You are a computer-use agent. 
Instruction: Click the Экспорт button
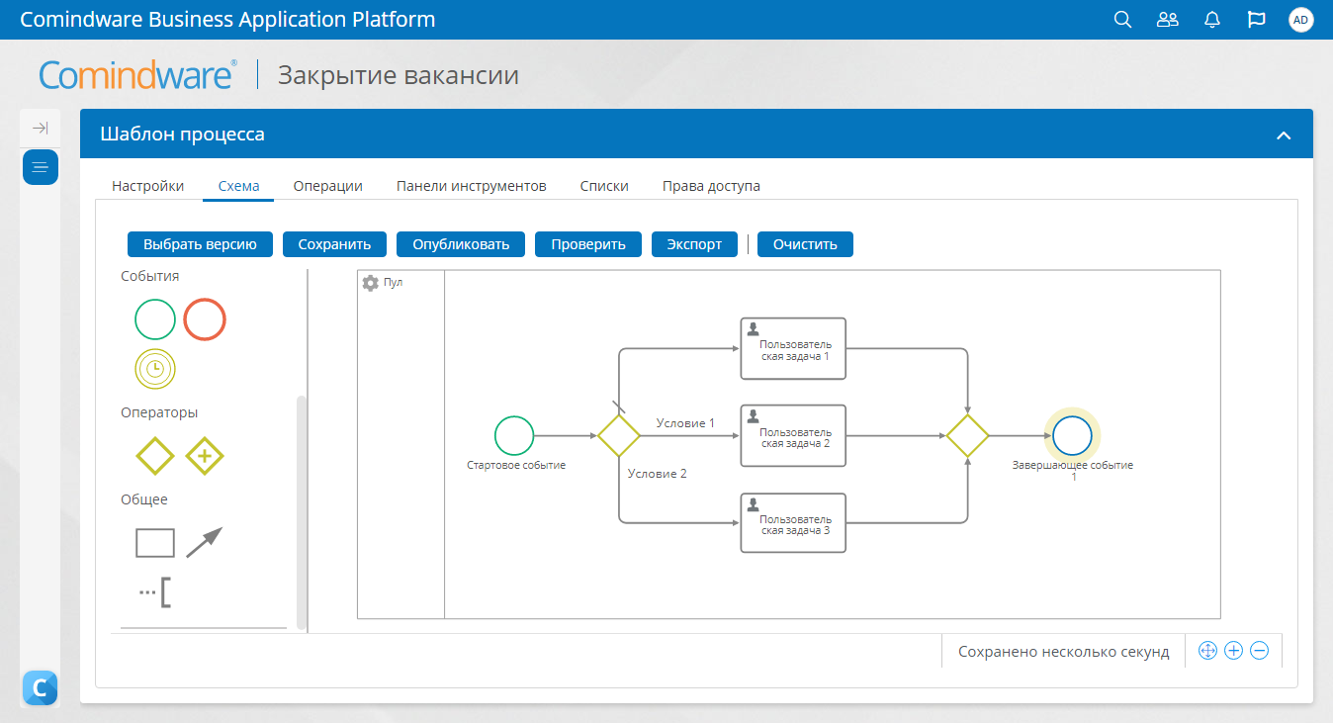coord(694,244)
